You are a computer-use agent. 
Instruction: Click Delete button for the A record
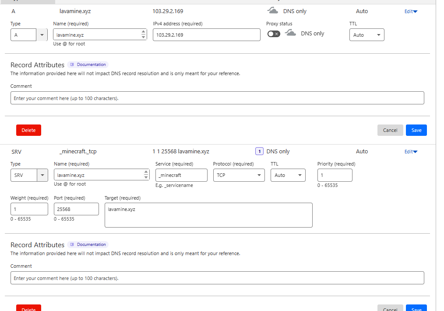tap(28, 130)
